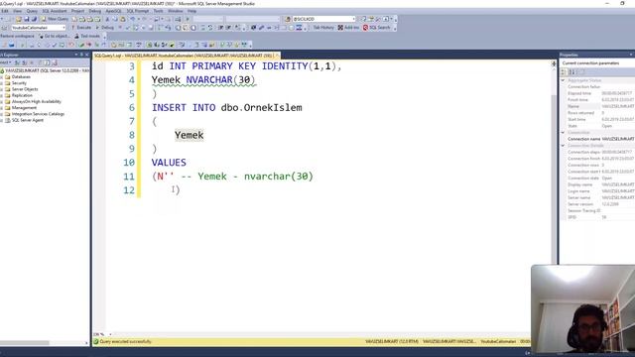Expand the Security folder

click(2, 83)
